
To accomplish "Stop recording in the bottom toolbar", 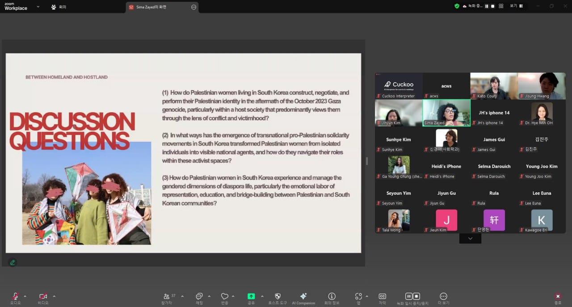I will pos(416,296).
